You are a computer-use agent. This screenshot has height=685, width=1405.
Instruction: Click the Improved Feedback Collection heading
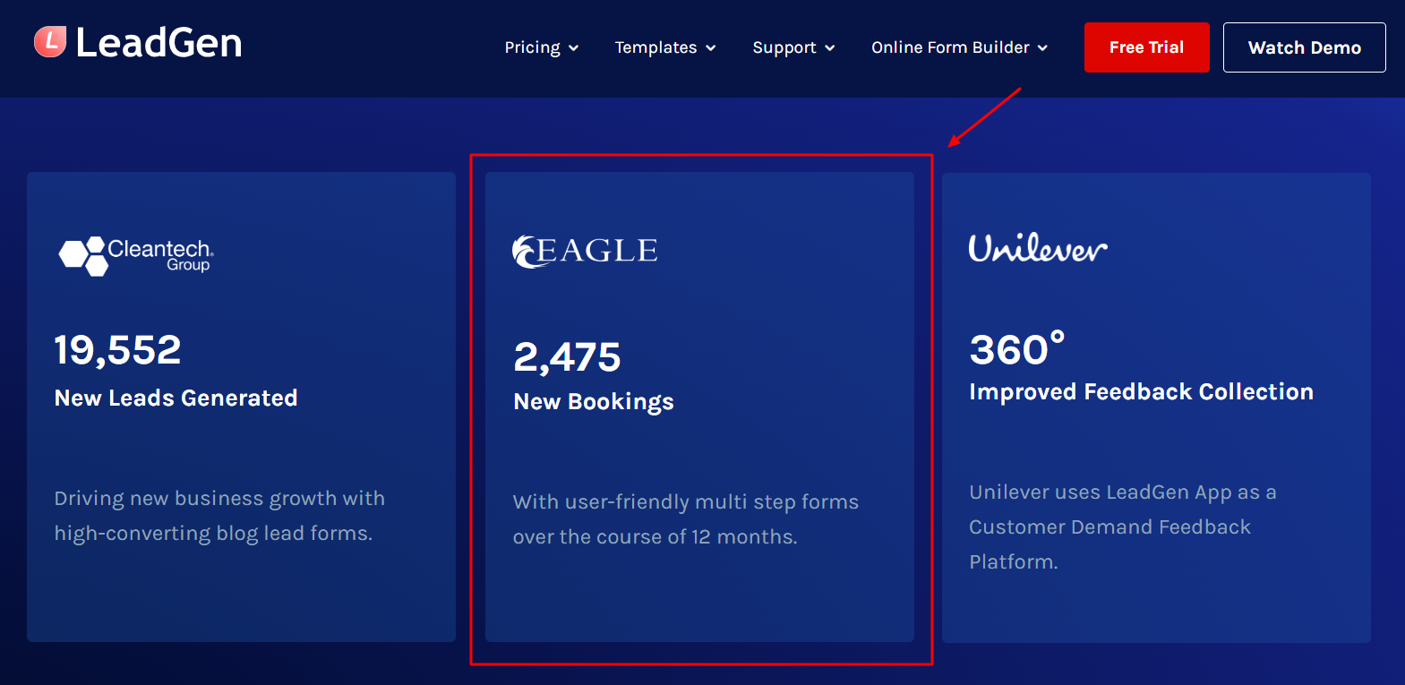coord(1141,392)
